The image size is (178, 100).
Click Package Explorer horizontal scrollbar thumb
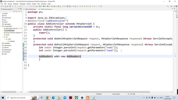click(x=9, y=92)
